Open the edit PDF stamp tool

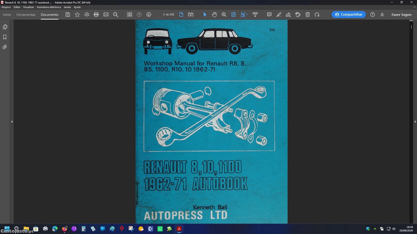pos(298,14)
